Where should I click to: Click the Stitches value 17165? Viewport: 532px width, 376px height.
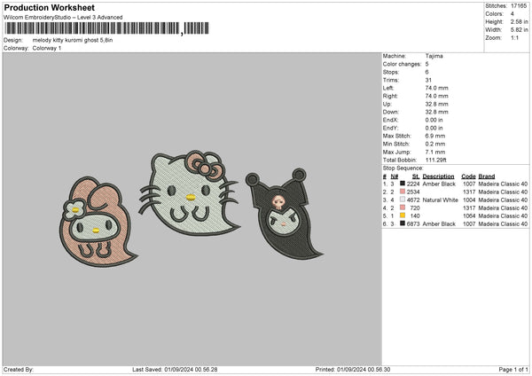519,6
